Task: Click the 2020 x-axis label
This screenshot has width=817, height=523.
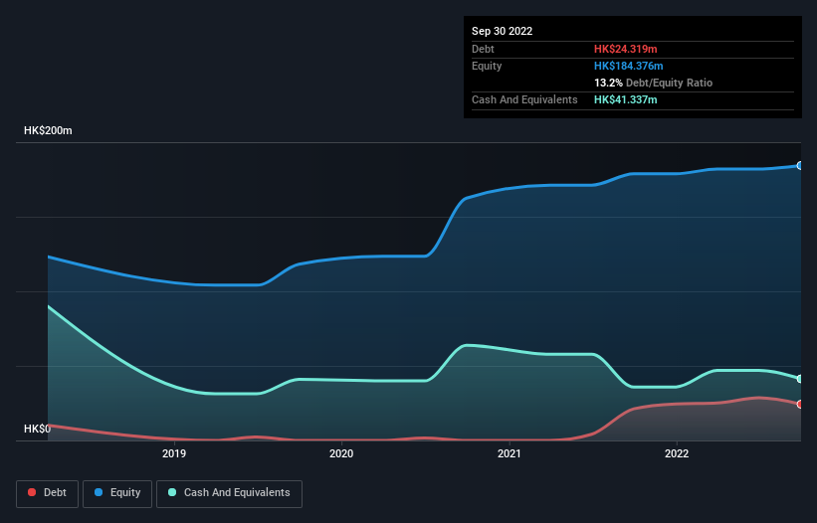Action: (x=341, y=453)
